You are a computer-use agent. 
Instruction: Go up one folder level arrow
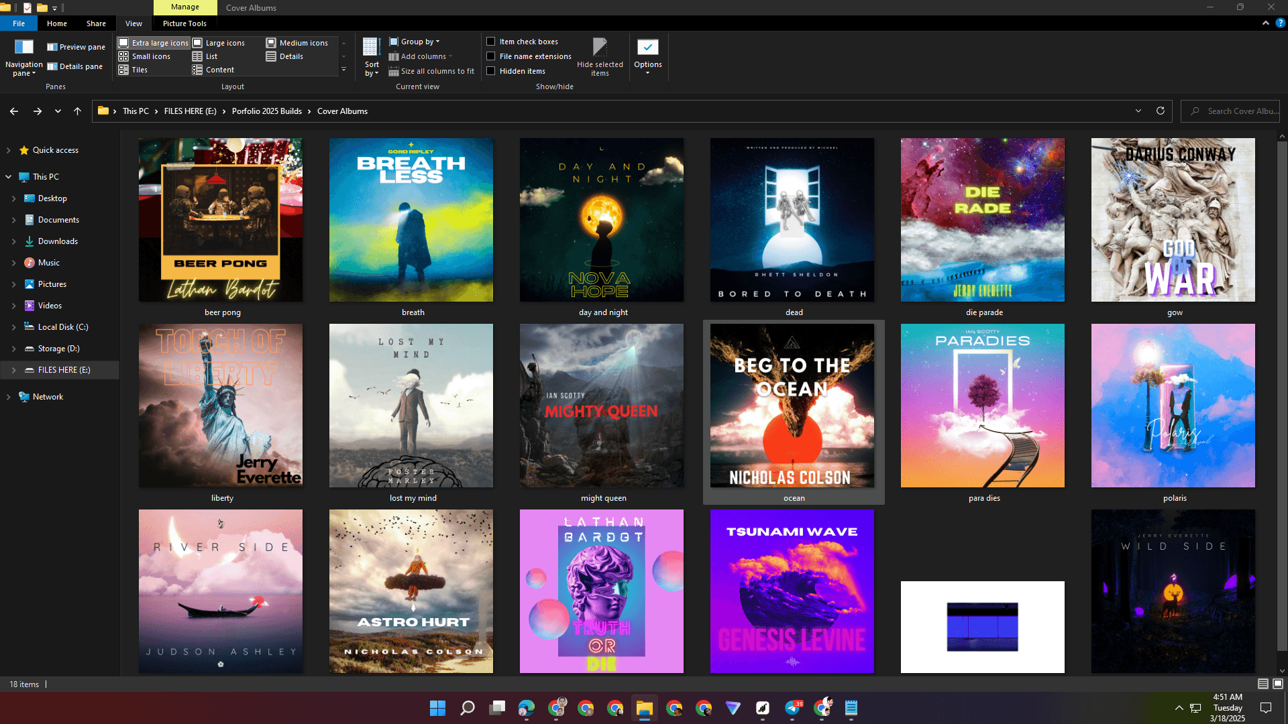77,111
